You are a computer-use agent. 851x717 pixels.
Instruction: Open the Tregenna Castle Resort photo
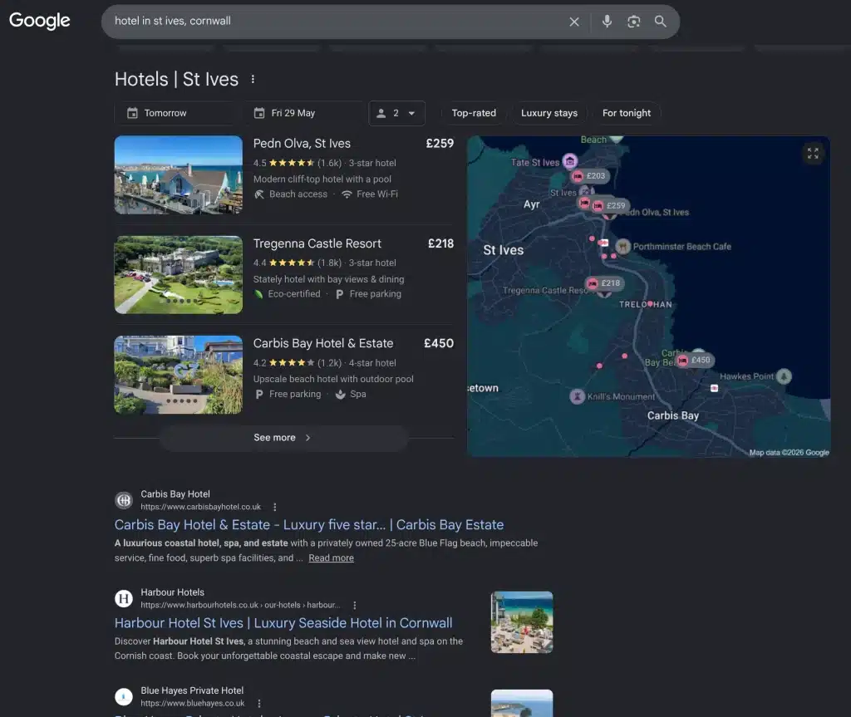(179, 275)
